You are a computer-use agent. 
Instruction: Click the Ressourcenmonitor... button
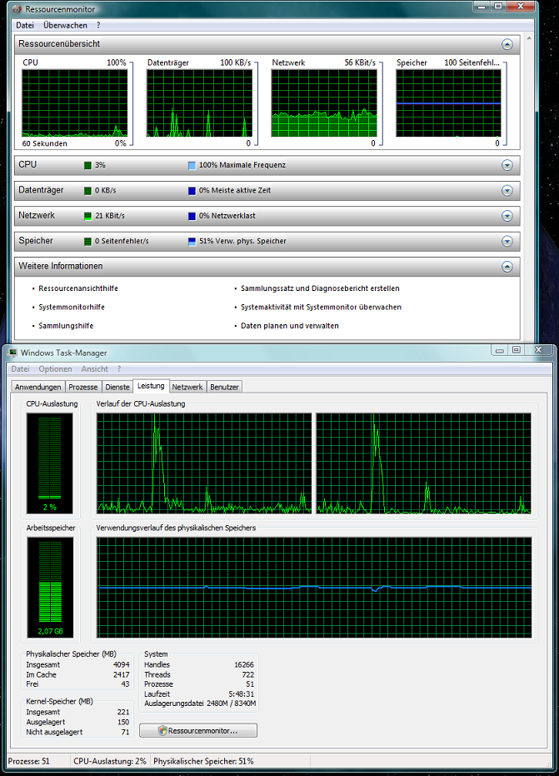[x=198, y=731]
